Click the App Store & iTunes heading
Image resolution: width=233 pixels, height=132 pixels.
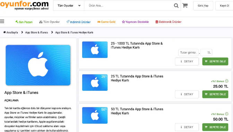tap(21, 93)
